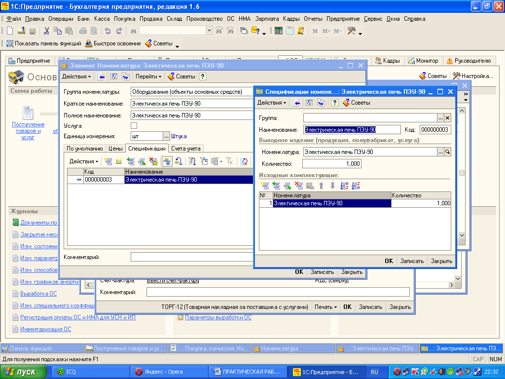The image size is (505, 379).
Task: Click the New document icon in main toolbar
Action: tap(10, 31)
